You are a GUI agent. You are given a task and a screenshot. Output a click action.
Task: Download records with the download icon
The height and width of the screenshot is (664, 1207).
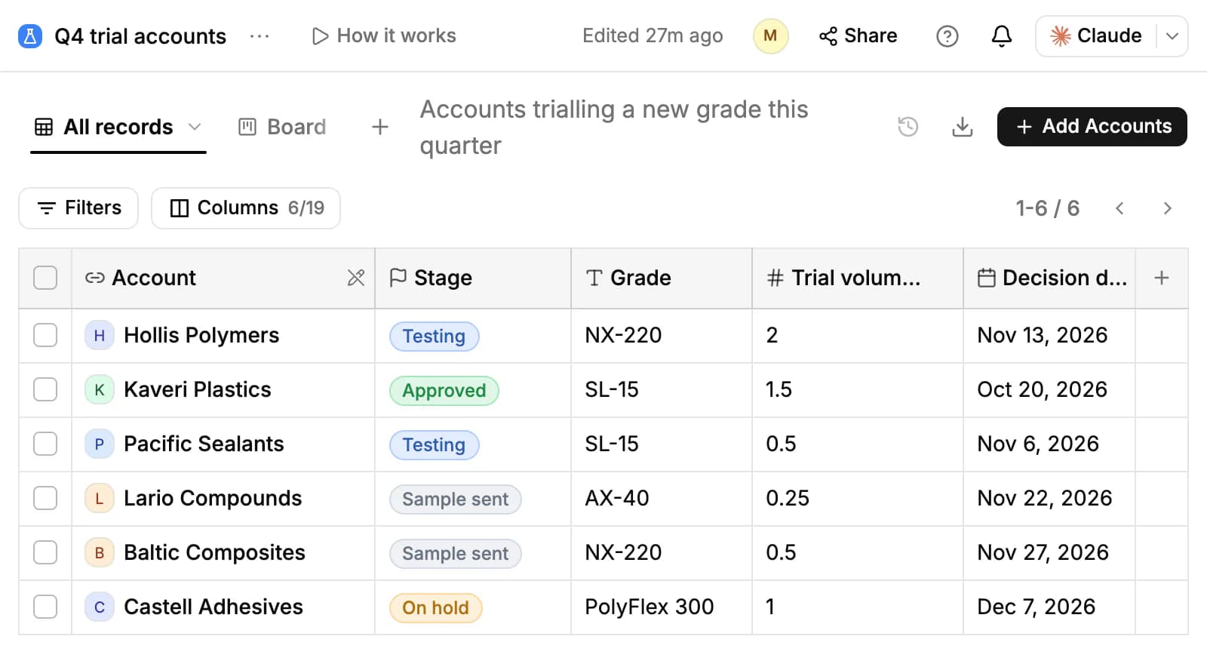point(963,127)
